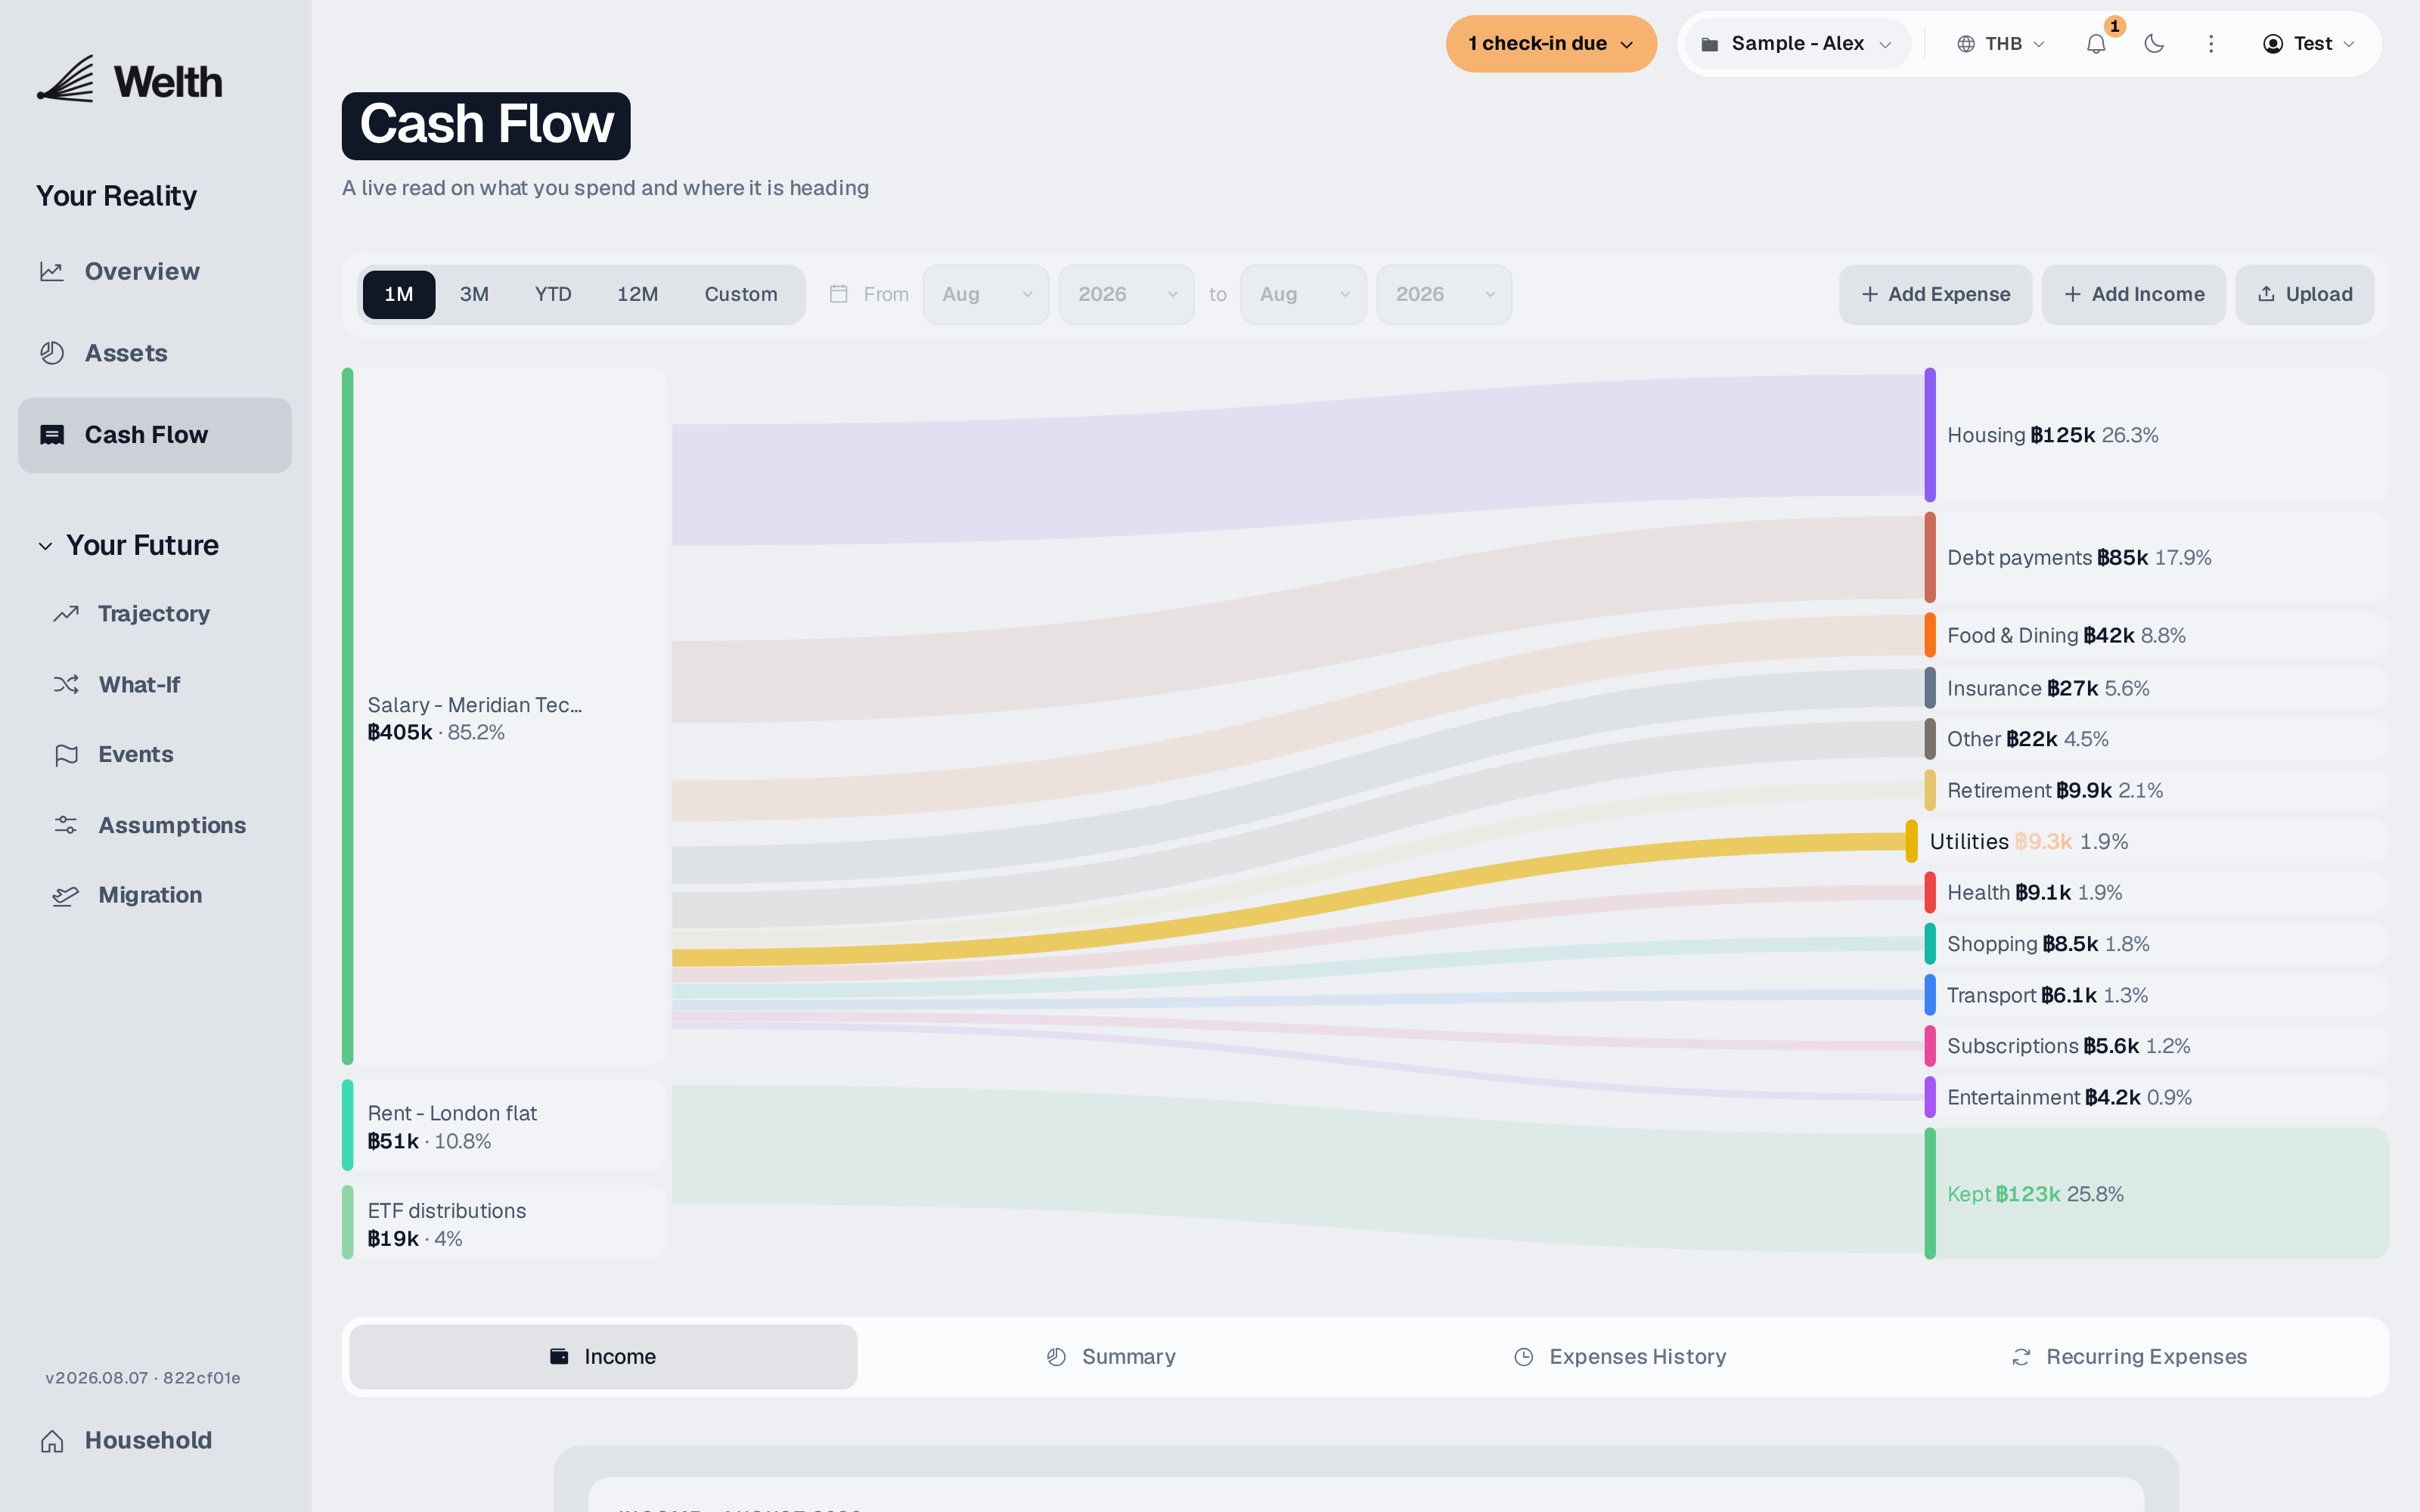Open the THB currency dropdown
This screenshot has width=2420, height=1512.
(x=2001, y=44)
